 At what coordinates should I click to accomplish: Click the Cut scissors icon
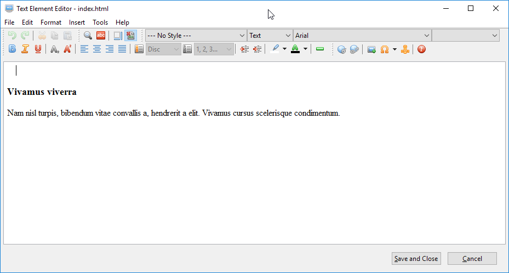point(42,36)
